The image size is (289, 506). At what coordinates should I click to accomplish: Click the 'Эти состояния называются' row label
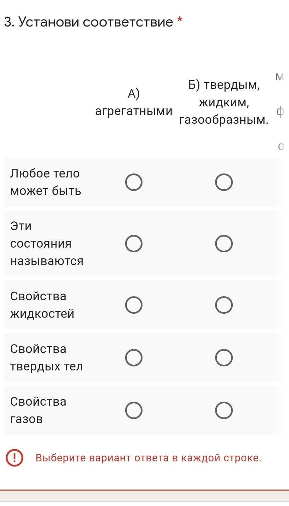click(x=46, y=244)
